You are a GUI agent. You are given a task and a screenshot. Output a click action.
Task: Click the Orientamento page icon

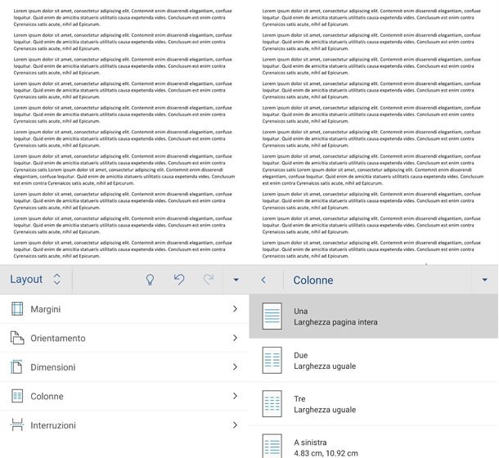pos(17,338)
